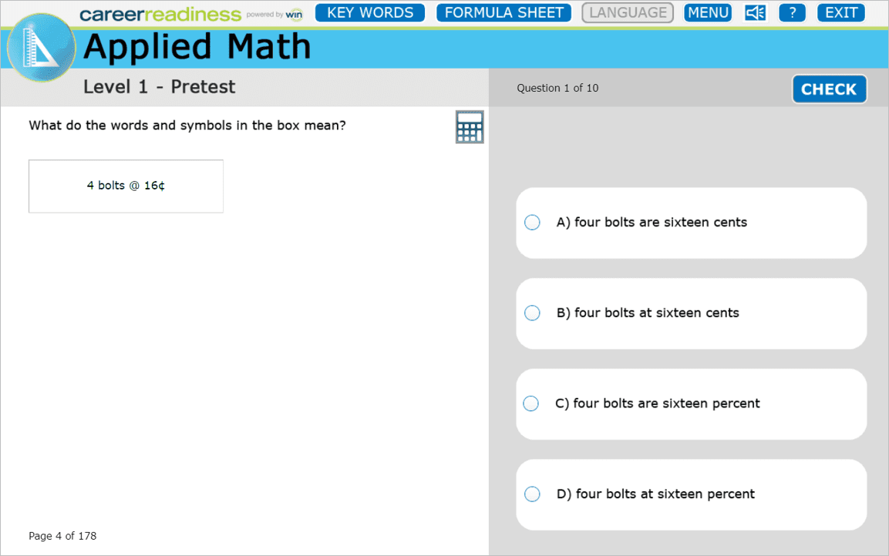Click the careerreadiness logo
This screenshot has width=889, height=556.
click(160, 14)
